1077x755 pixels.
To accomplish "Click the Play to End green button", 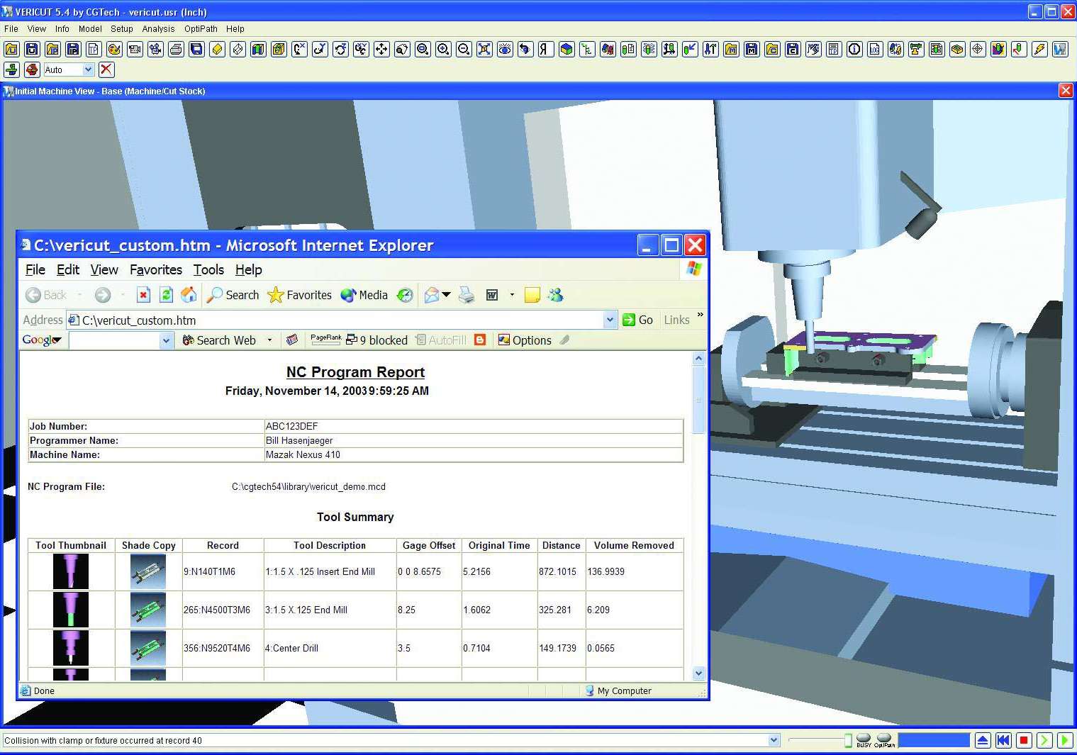I will tap(1065, 741).
